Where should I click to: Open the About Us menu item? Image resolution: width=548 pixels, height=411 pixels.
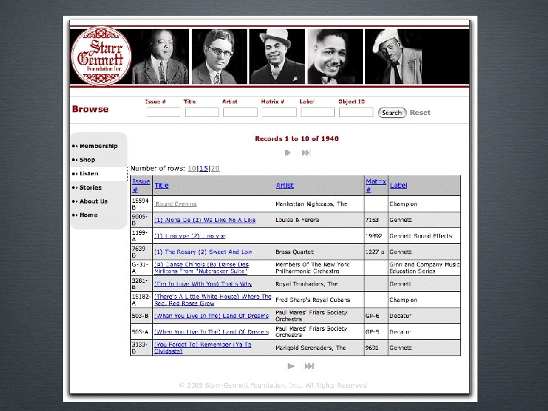(x=93, y=201)
